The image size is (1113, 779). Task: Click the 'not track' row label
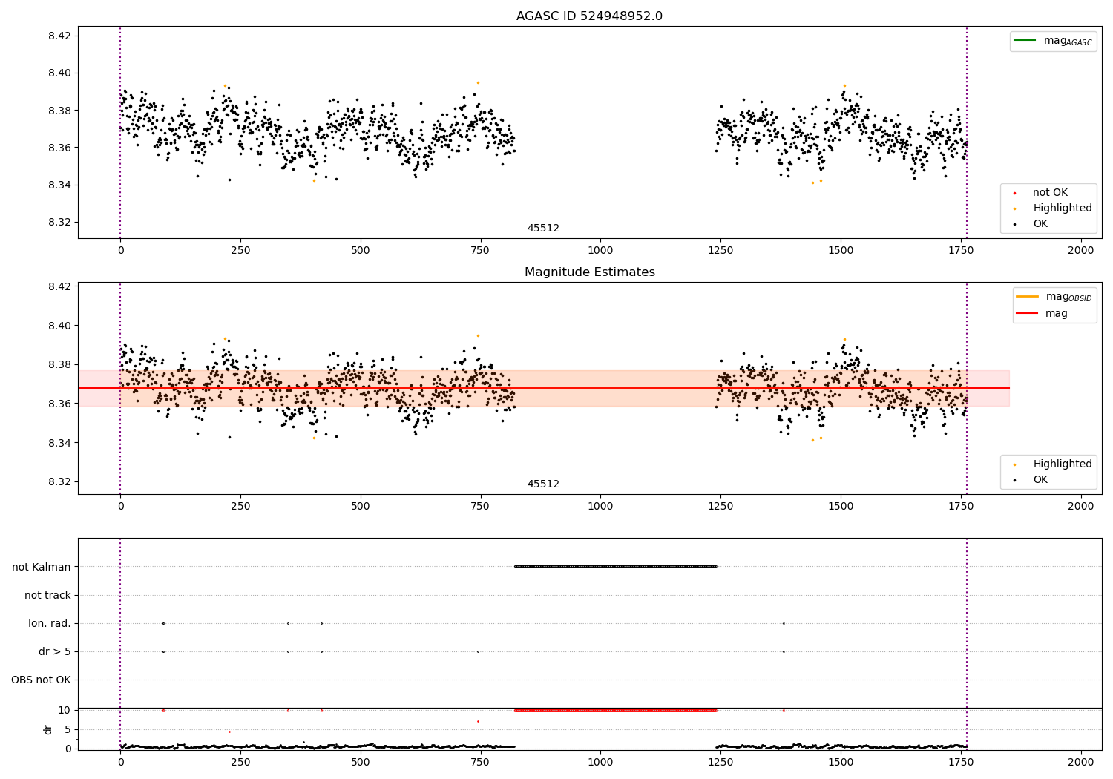[47, 595]
